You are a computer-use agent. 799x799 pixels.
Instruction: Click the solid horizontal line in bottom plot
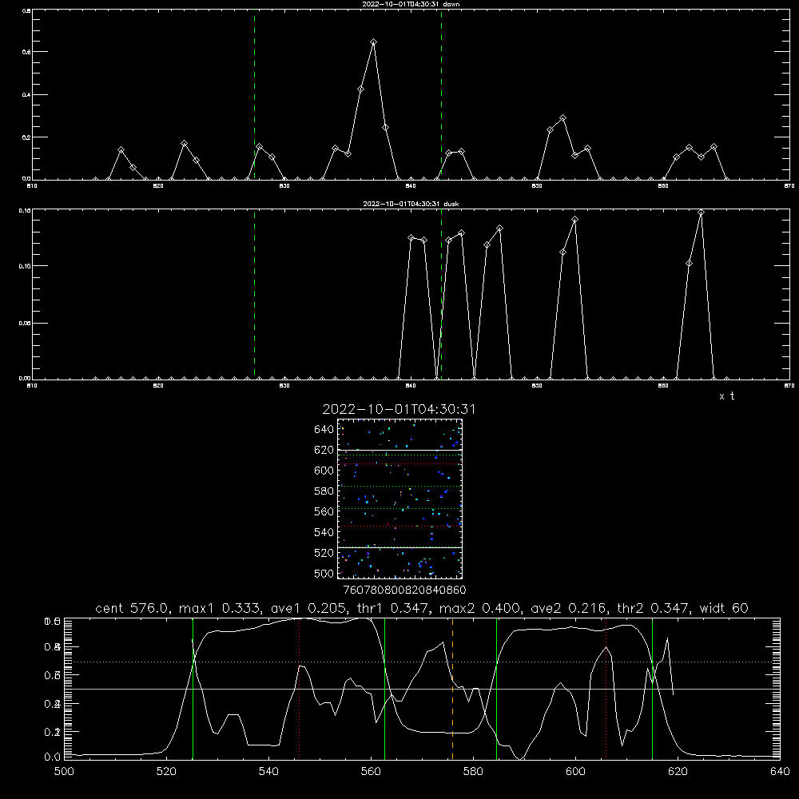pos(422,689)
